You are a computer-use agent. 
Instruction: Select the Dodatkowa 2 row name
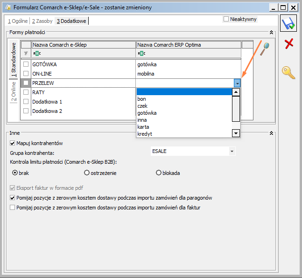[47, 111]
